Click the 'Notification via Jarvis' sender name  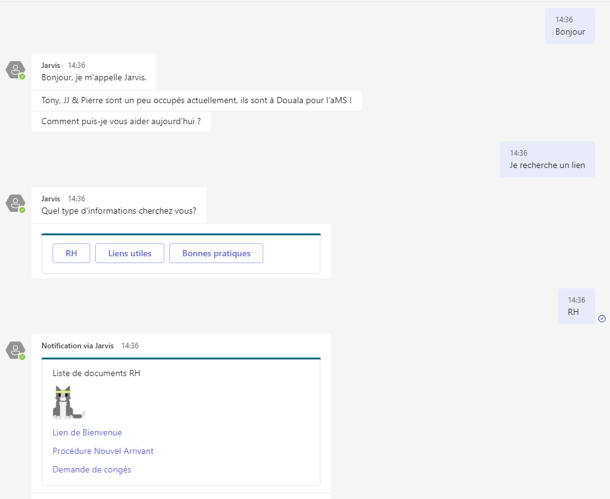point(78,346)
